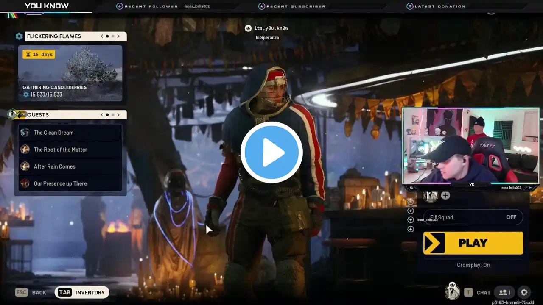Screen dimensions: 543x305
Task: Click the plus icon beside lessa_bella002 label
Action: click(411, 219)
